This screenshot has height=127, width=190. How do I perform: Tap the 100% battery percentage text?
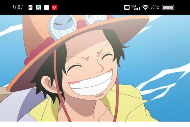pyautogui.click(x=155, y=7)
